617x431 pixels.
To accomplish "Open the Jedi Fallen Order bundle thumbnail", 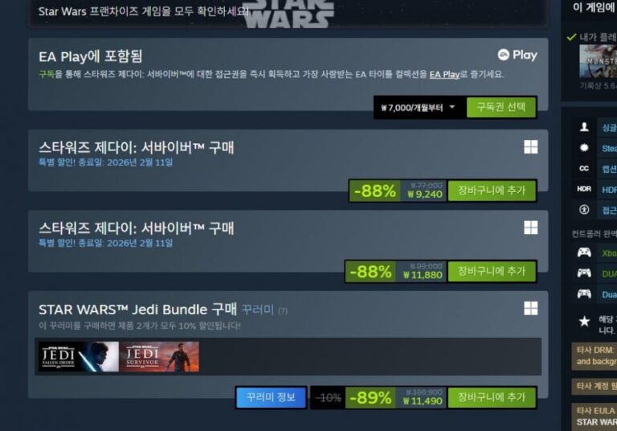I will [78, 356].
